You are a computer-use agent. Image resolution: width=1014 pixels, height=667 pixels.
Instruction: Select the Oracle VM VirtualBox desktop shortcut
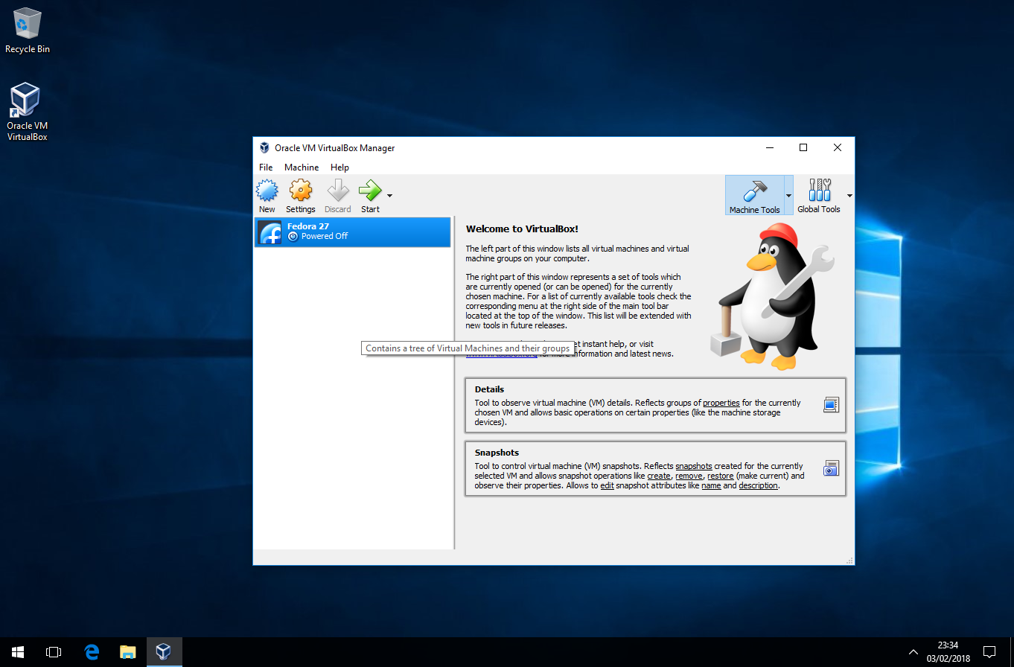pos(28,112)
